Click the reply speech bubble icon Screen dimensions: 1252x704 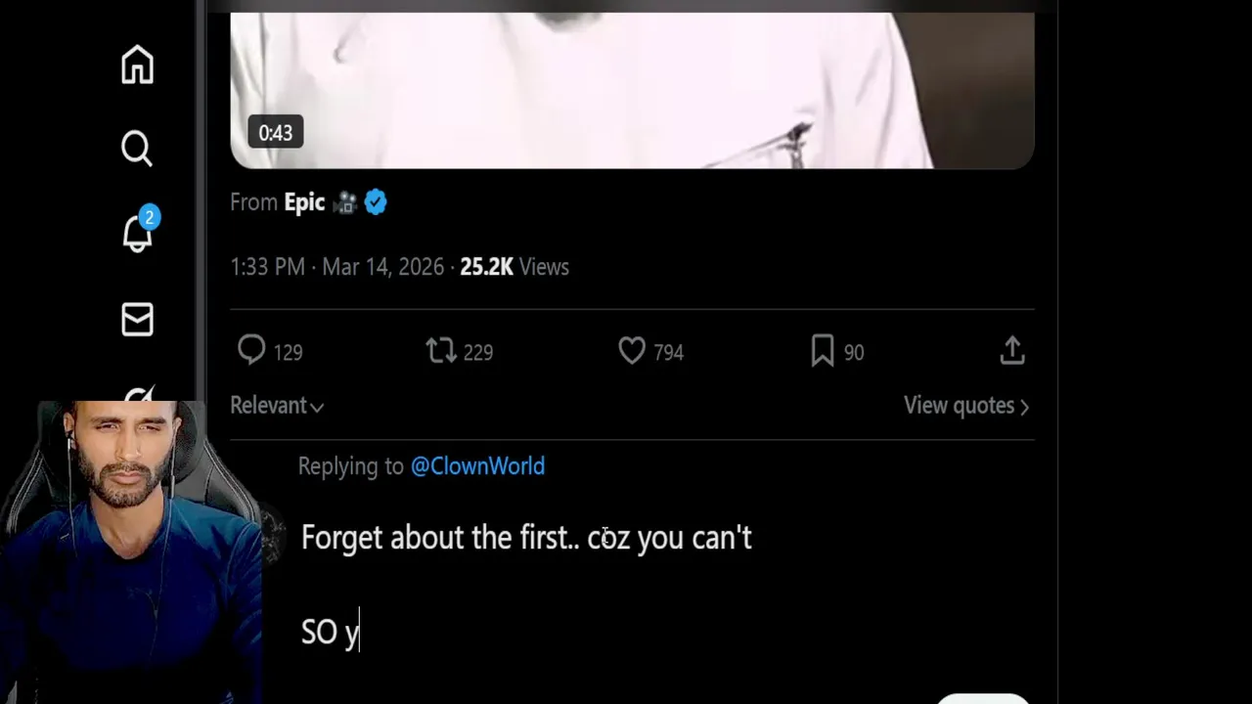[251, 350]
